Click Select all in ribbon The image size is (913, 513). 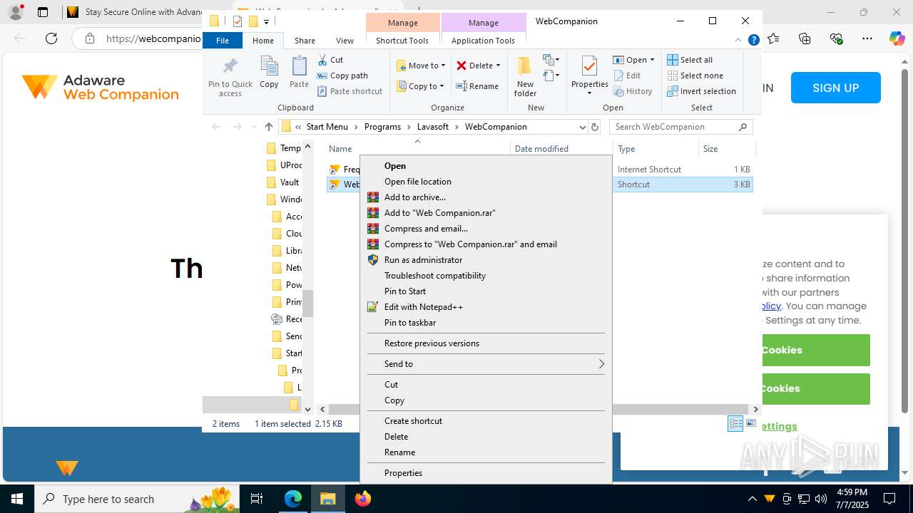(x=690, y=60)
